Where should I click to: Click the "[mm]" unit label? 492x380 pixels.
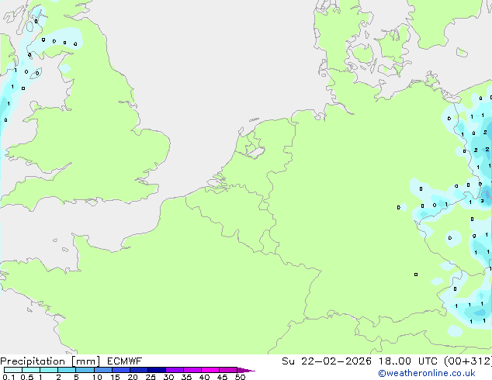click(85, 361)
